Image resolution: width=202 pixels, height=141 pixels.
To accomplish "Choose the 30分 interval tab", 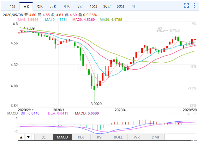I will 107,6.
